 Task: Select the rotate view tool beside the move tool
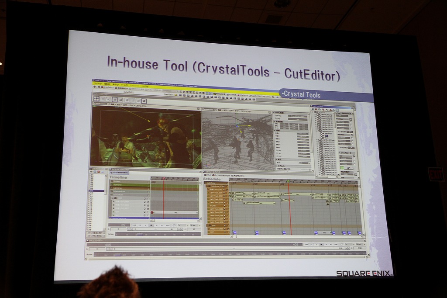click(102, 99)
